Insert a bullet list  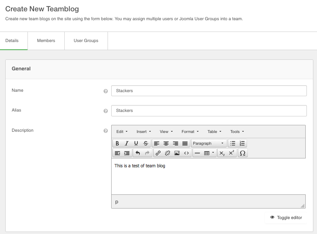click(x=233, y=143)
